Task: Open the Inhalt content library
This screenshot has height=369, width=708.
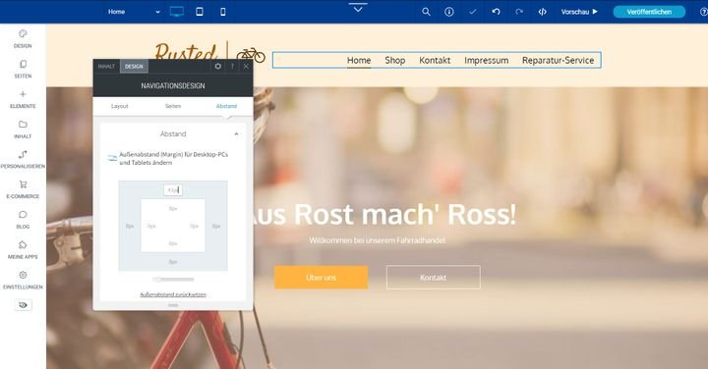Action: tap(23, 130)
